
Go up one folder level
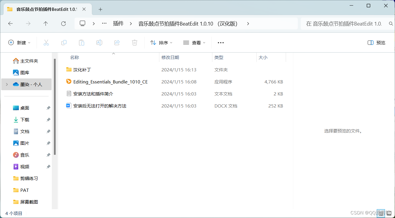(46, 24)
